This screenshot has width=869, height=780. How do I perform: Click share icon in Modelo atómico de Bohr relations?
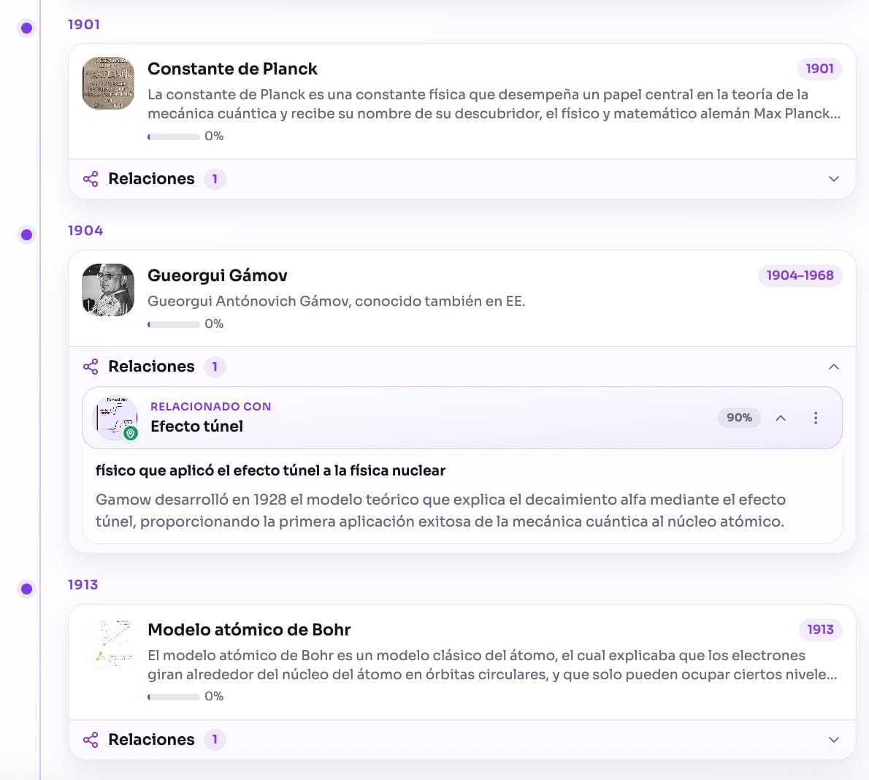click(x=91, y=740)
